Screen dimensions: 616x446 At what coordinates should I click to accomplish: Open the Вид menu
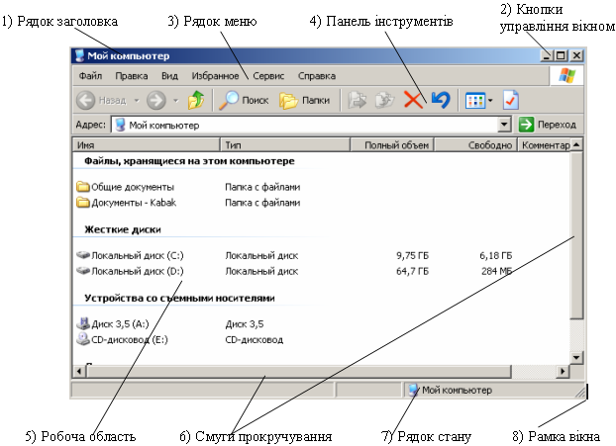click(x=169, y=76)
